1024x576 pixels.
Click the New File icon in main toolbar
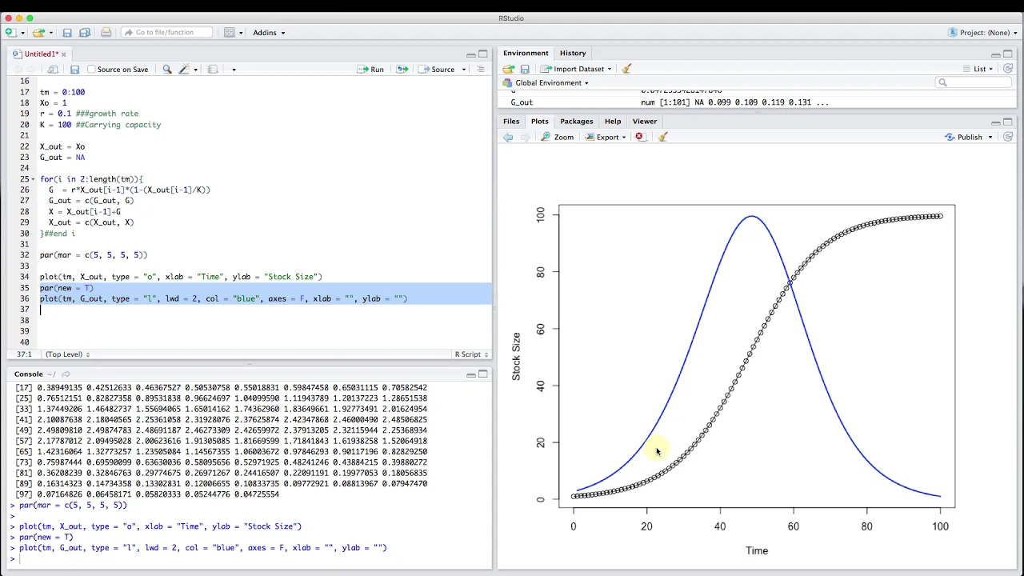coord(10,33)
